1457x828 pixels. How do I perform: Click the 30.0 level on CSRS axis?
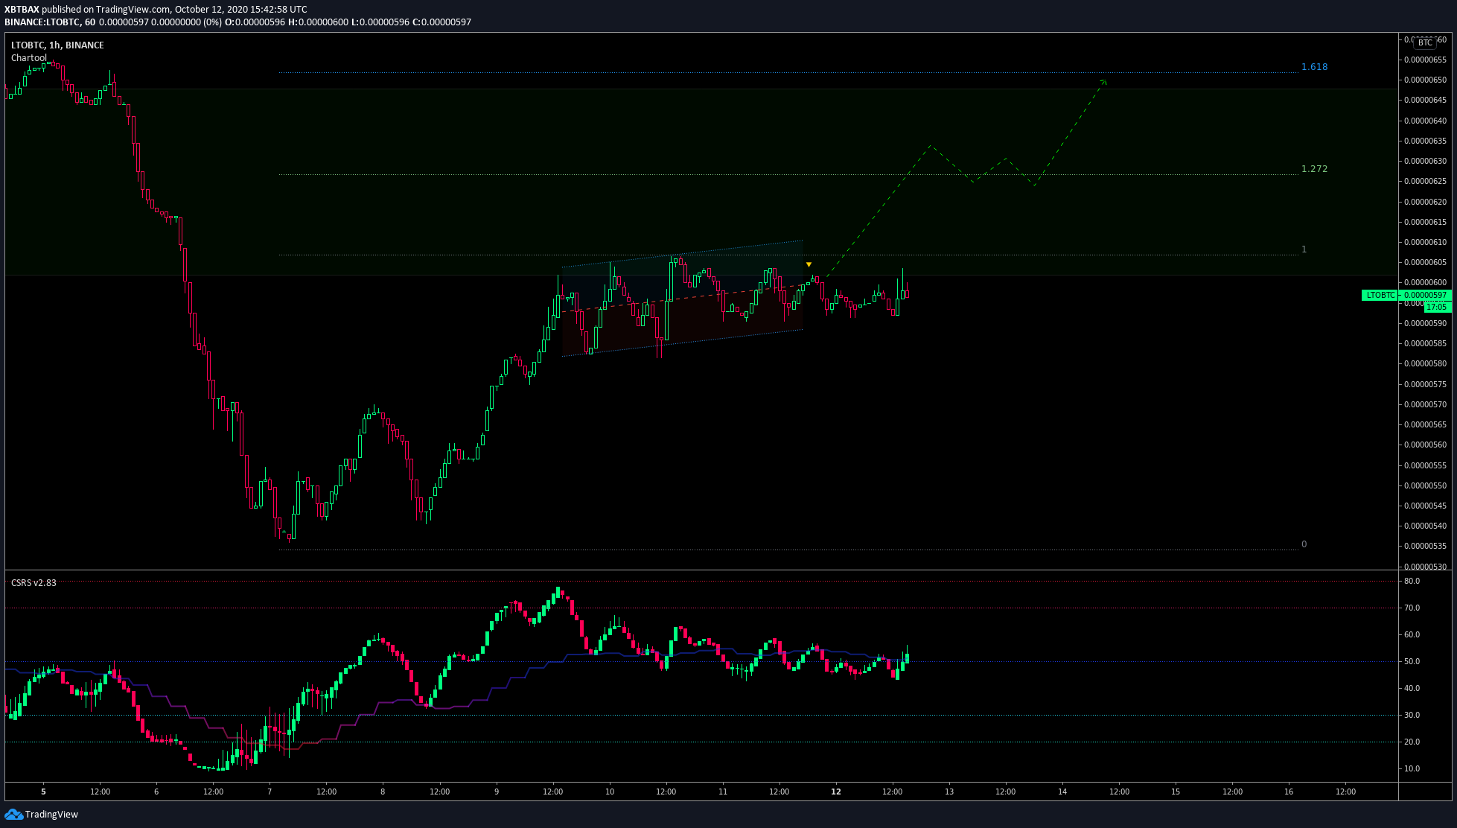point(1412,715)
